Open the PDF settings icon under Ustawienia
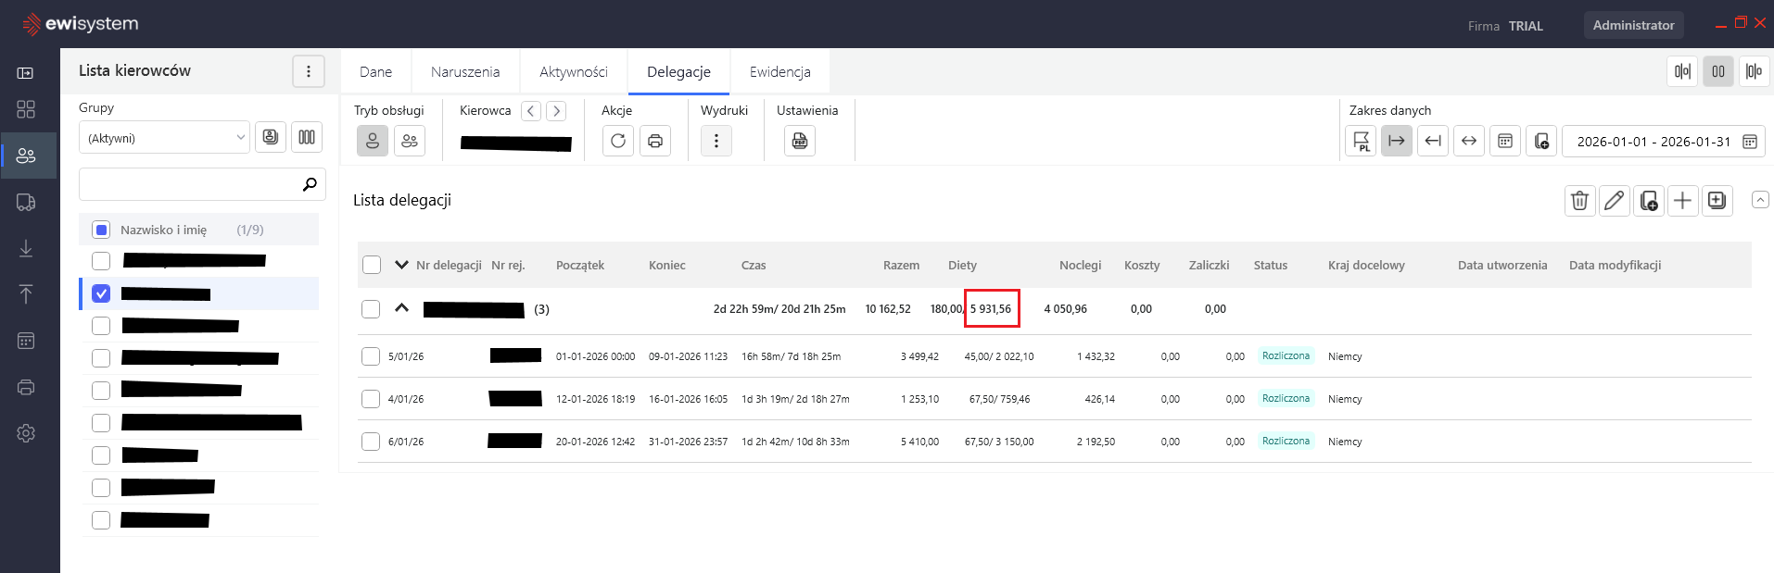Screen dimensions: 1774x573 click(x=800, y=141)
